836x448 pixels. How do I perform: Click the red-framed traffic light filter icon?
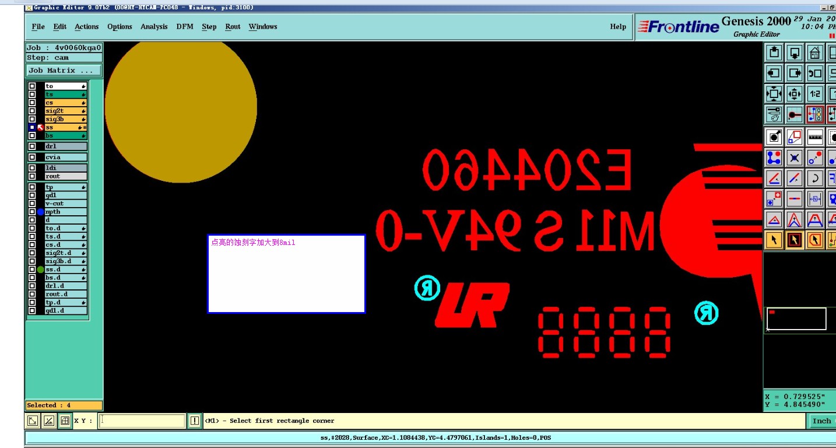coord(815,114)
